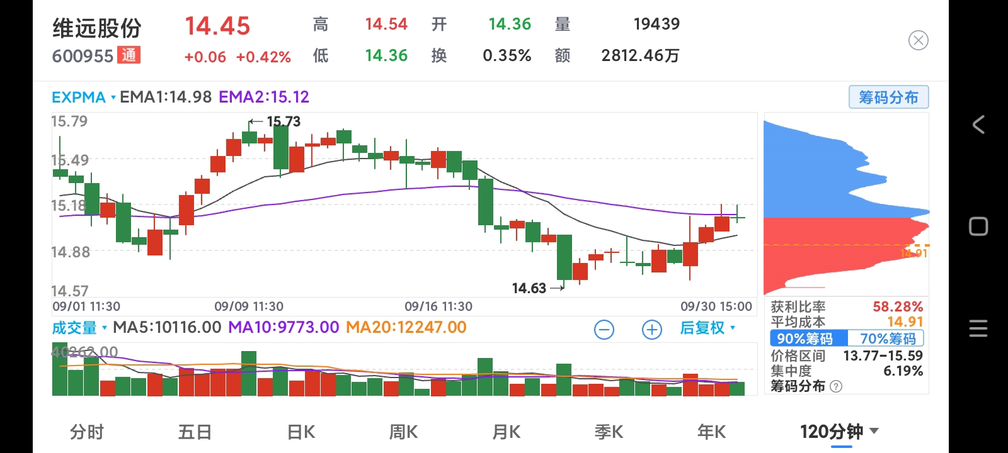
Task: Toggle the 筹码分布 panel button
Action: point(888,98)
